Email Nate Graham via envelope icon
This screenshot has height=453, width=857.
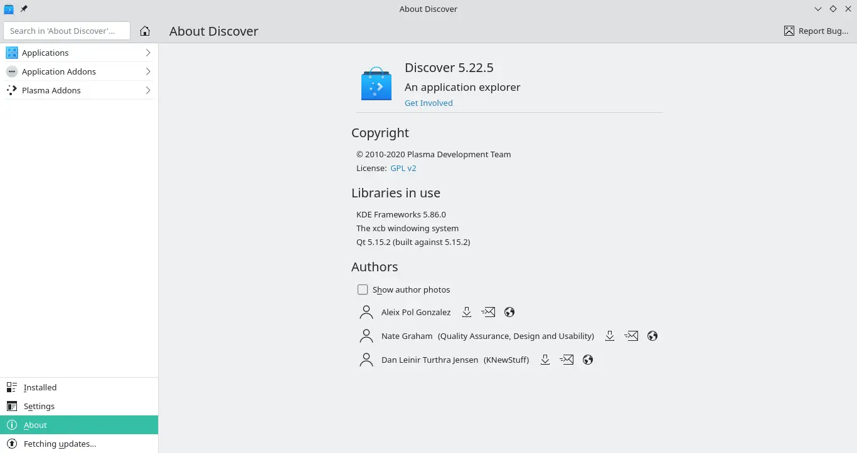[631, 336]
